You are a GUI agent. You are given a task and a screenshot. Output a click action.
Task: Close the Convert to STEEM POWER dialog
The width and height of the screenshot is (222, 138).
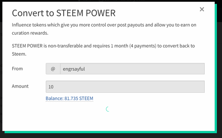point(202,9)
